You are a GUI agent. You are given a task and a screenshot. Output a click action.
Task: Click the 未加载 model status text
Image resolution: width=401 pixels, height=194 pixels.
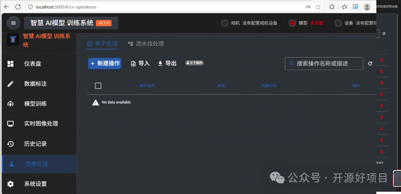pos(317,23)
